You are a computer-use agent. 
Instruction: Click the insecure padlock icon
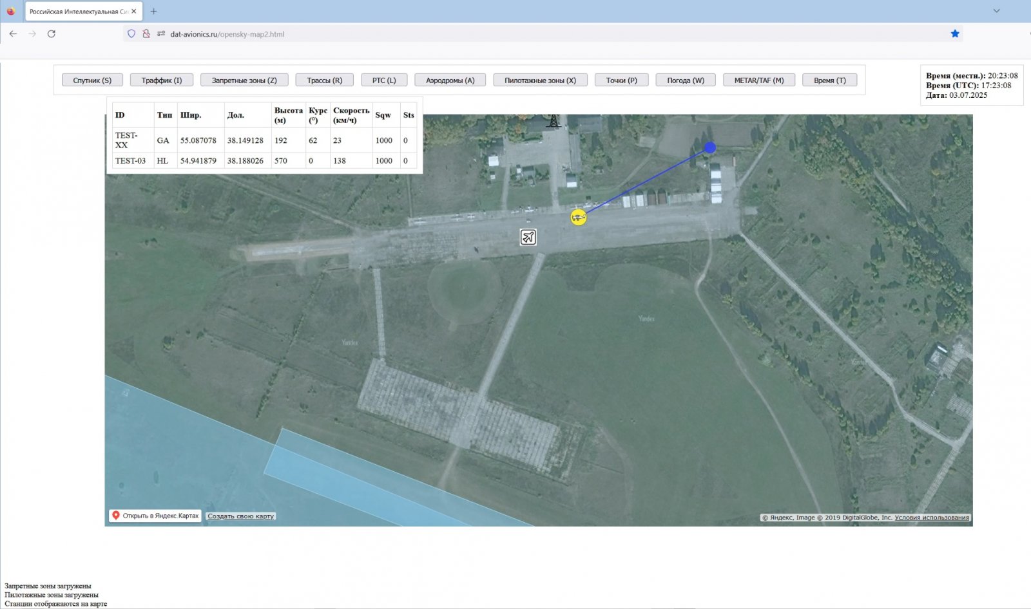coord(146,33)
